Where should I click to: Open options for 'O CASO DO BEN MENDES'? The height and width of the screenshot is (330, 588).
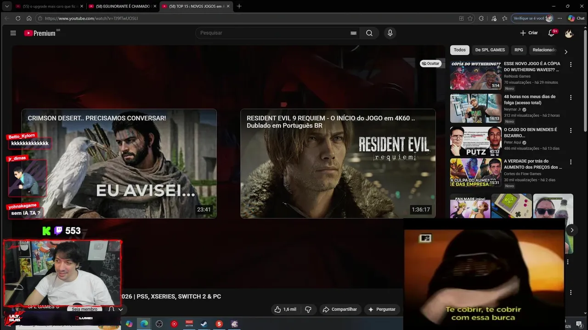[571, 131]
